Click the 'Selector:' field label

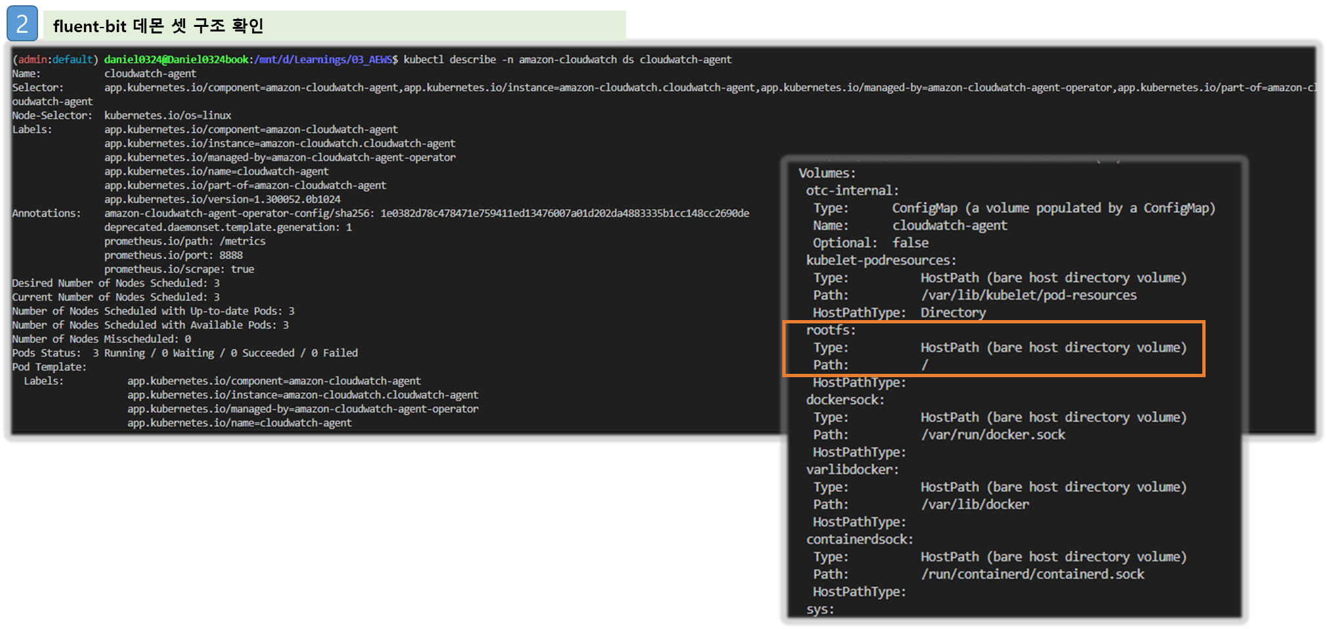click(37, 88)
